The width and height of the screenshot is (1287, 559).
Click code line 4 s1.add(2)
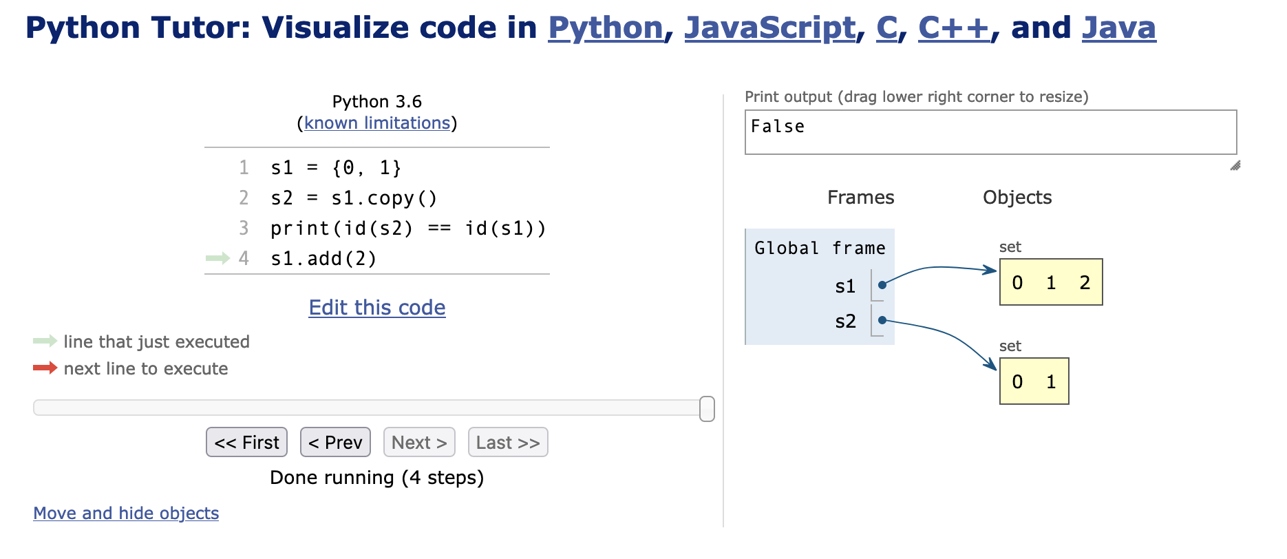[x=323, y=259]
